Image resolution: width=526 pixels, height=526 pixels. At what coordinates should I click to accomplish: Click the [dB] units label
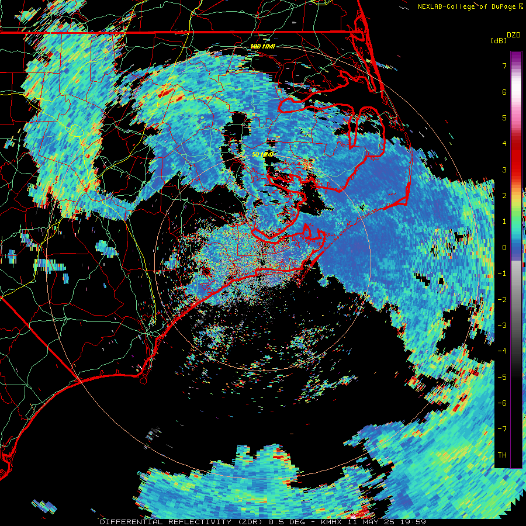pyautogui.click(x=499, y=40)
